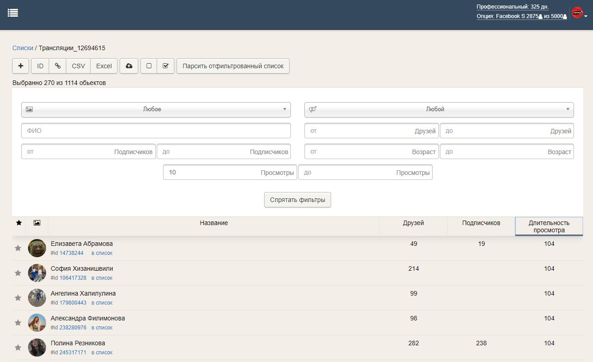Open the hamburger list menu icon
Screen dimensions: 593x362
click(x=13, y=13)
